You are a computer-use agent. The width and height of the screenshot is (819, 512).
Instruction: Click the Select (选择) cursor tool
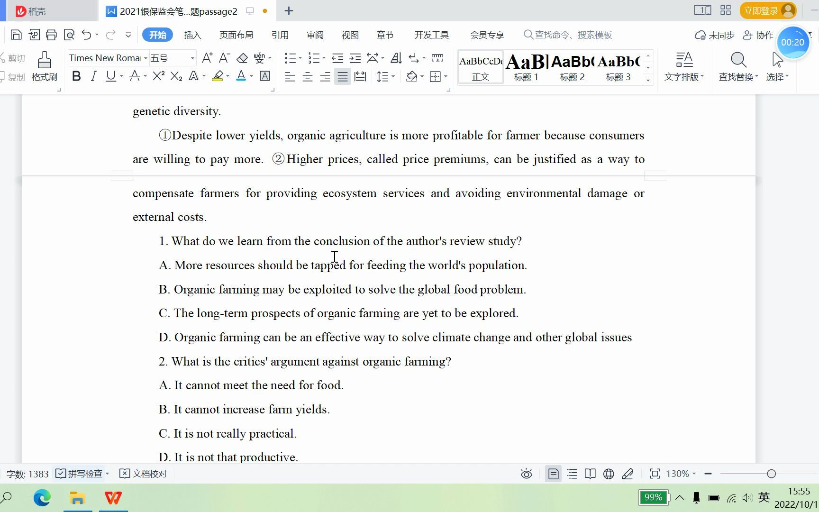tap(777, 67)
